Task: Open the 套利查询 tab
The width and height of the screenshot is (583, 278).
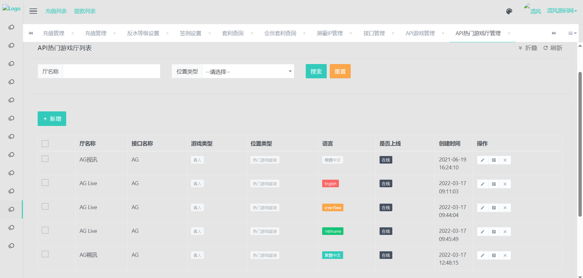Action: 233,33
